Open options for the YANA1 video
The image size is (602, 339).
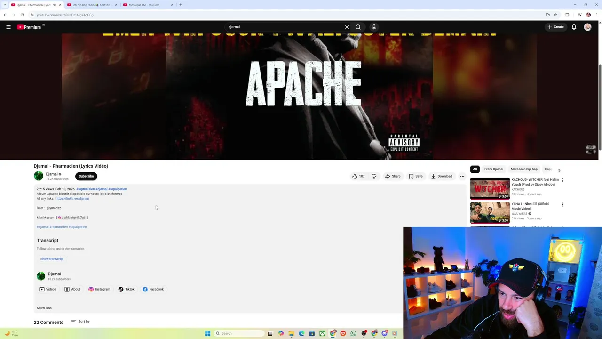[562, 204]
